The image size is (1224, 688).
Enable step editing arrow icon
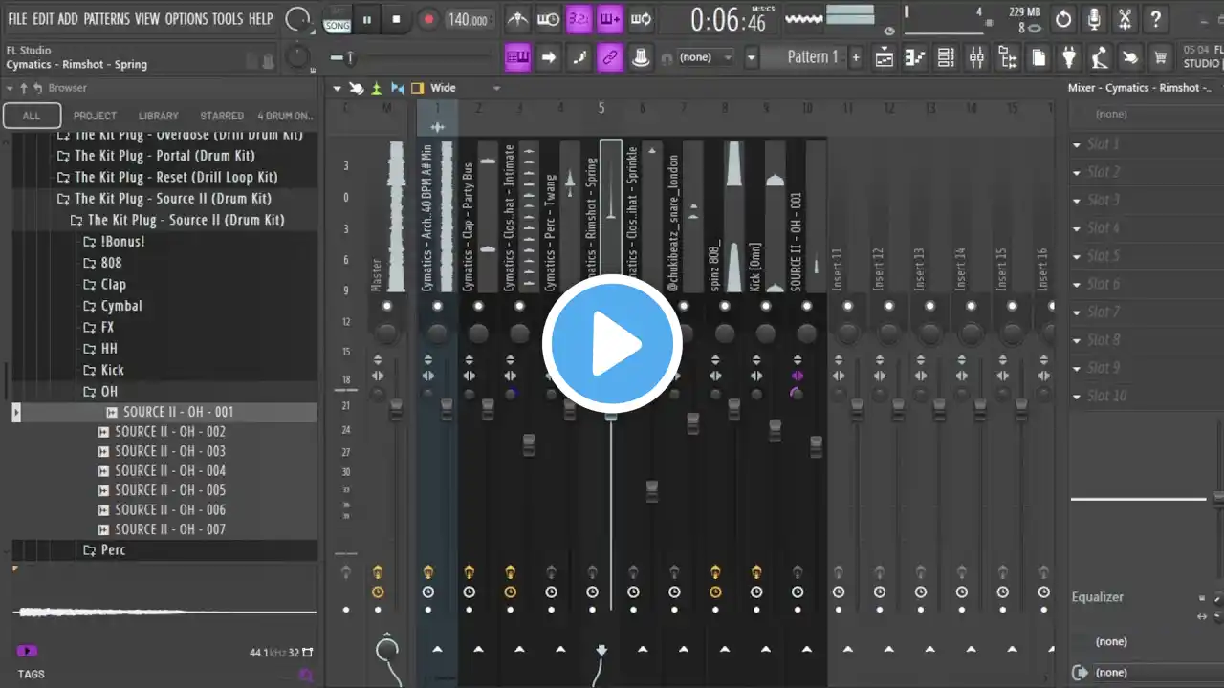coord(548,57)
